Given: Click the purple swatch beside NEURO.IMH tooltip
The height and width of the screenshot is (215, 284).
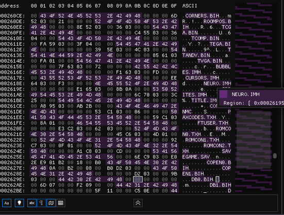Looking at the screenshot, I should pyautogui.click(x=223, y=94).
